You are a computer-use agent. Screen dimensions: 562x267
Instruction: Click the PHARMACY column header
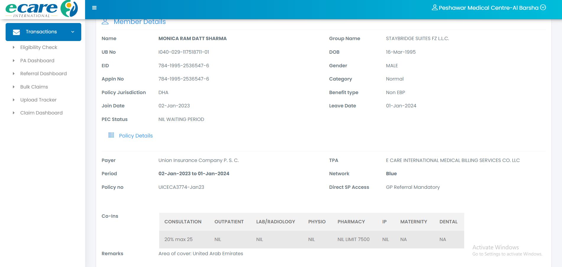click(x=351, y=222)
